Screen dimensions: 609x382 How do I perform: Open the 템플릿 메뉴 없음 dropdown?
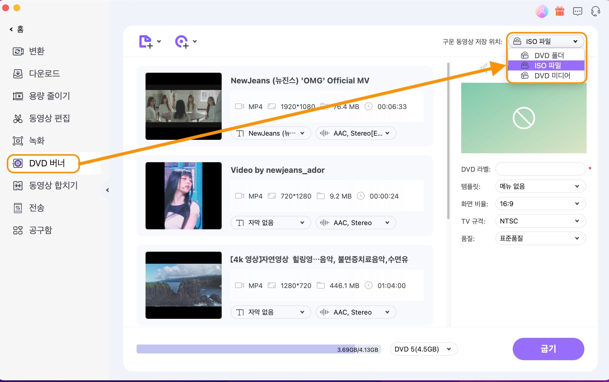[x=540, y=186]
